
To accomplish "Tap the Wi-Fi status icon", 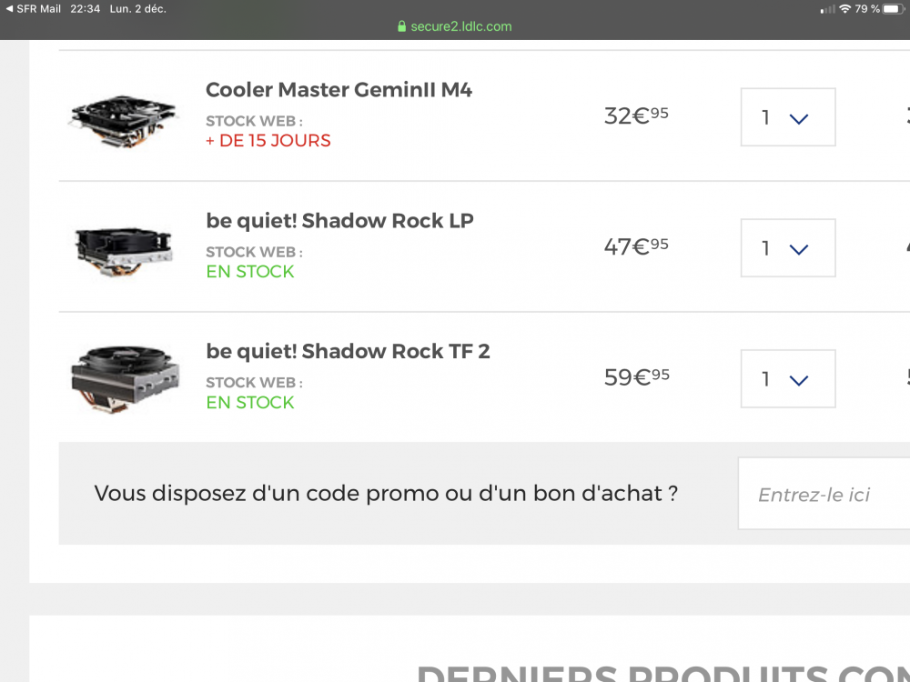I will click(x=844, y=9).
